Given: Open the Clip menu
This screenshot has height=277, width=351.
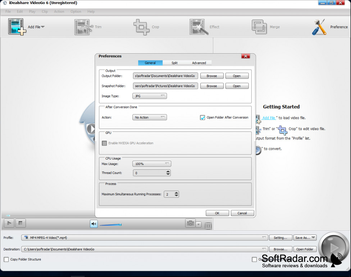Looking at the screenshot, I should (x=45, y=12).
